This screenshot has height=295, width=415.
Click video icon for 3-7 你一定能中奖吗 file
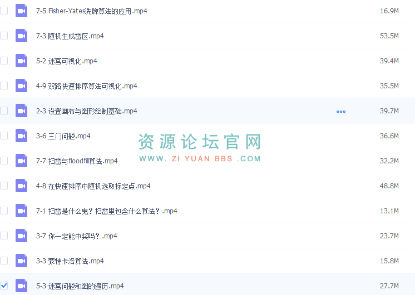22,236
